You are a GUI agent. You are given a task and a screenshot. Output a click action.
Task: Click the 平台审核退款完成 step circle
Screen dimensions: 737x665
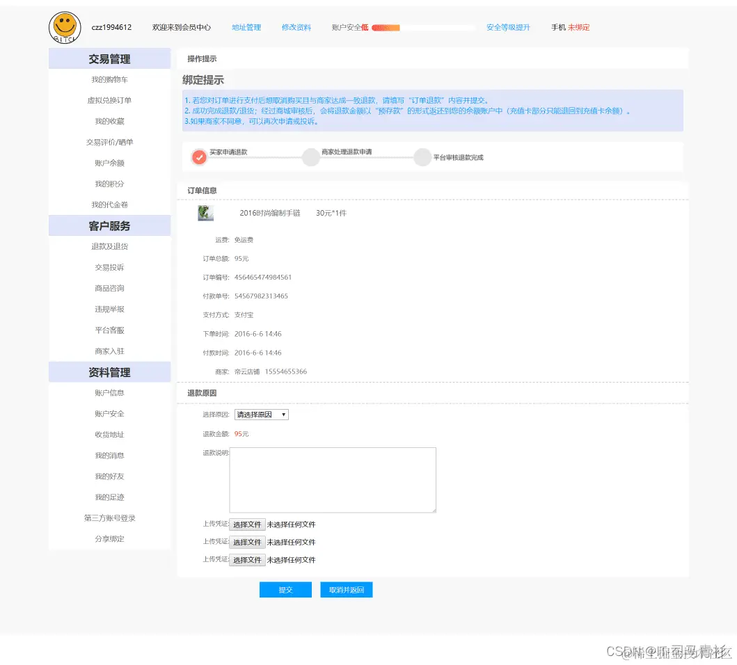pos(422,157)
